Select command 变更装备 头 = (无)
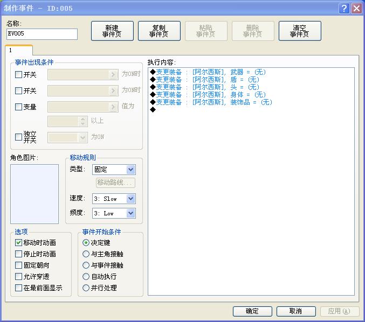This screenshot has width=365, height=322. tap(205, 87)
